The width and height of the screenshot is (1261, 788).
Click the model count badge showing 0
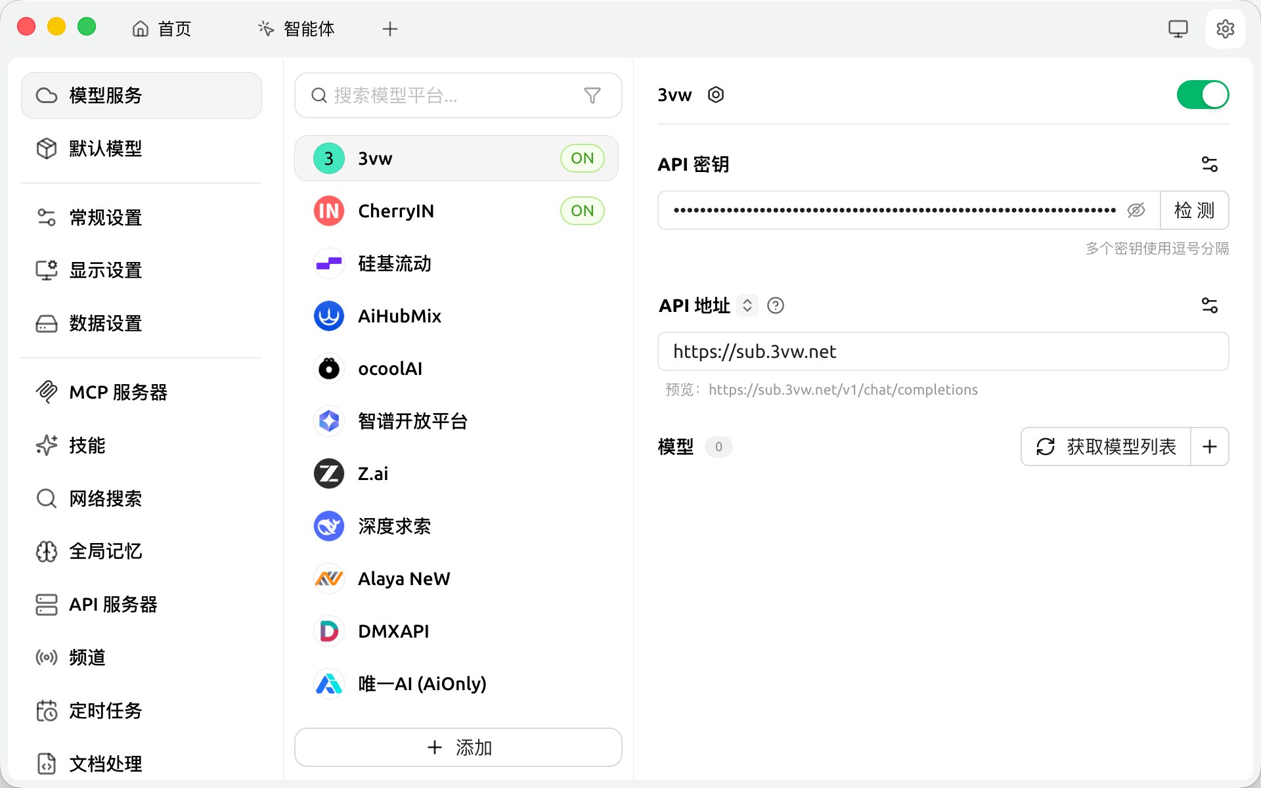[719, 447]
